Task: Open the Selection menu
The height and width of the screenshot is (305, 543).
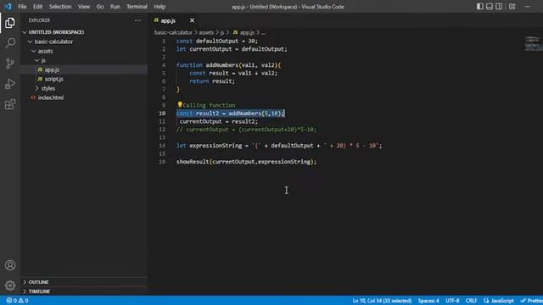Action: (x=60, y=7)
